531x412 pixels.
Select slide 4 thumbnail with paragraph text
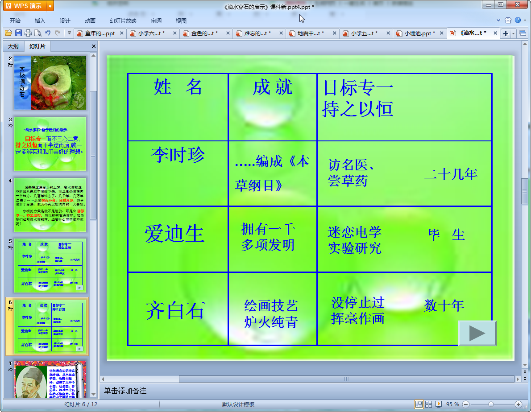(x=50, y=205)
